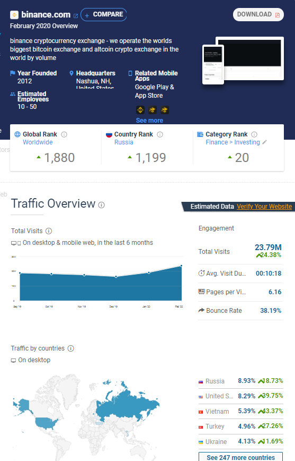
Task: Edit category with the pencil icon
Action: coord(264,142)
